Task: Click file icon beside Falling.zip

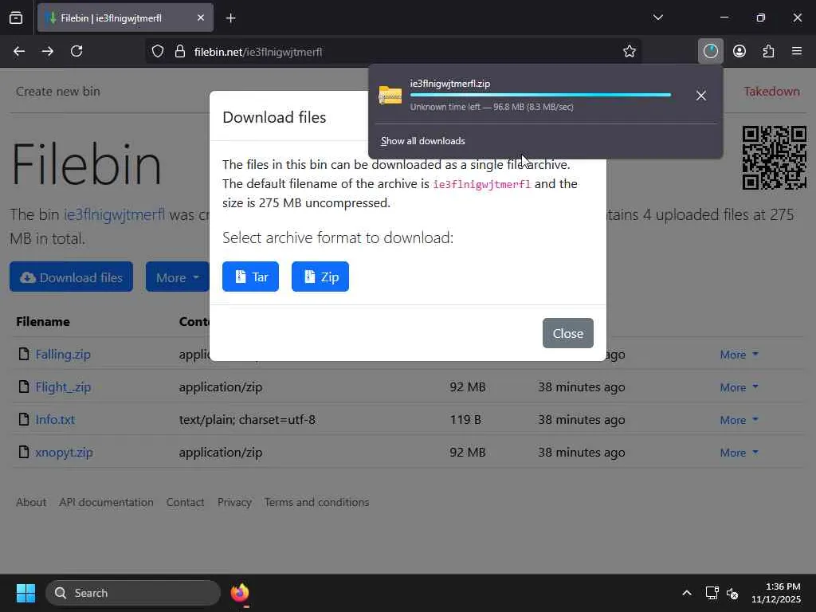Action: 23,354
